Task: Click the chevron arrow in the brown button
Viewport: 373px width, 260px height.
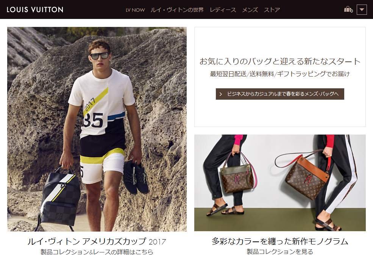Action: [x=221, y=94]
